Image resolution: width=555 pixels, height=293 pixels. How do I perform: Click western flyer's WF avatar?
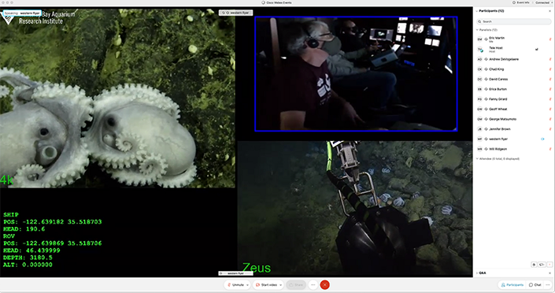pos(479,139)
